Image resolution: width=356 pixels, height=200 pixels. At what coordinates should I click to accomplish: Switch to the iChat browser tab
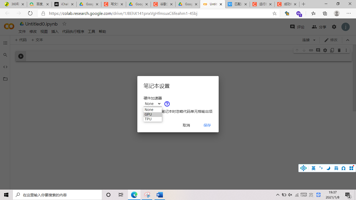click(64, 4)
